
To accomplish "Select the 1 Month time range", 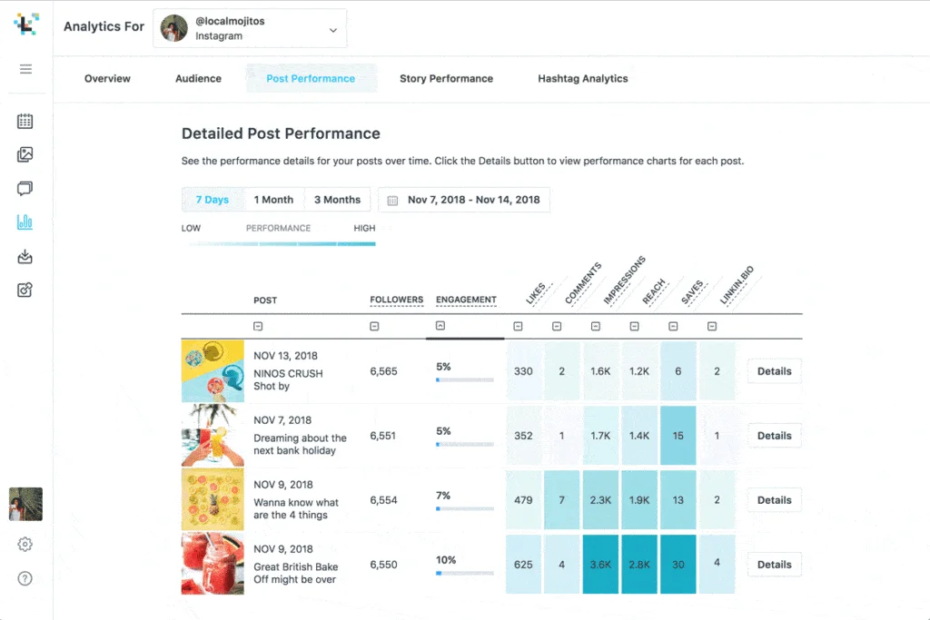I will 273,200.
